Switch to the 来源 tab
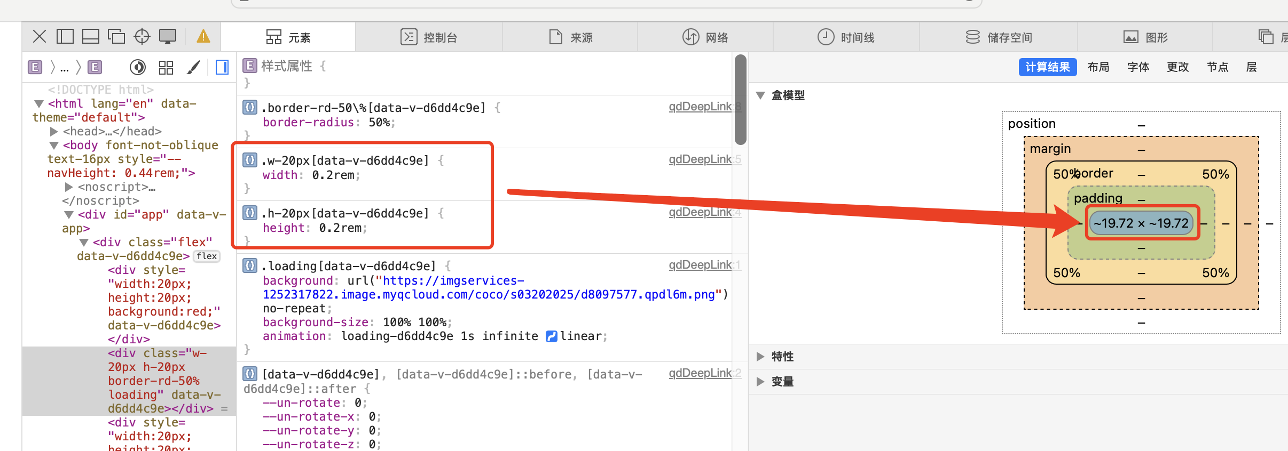 (570, 37)
